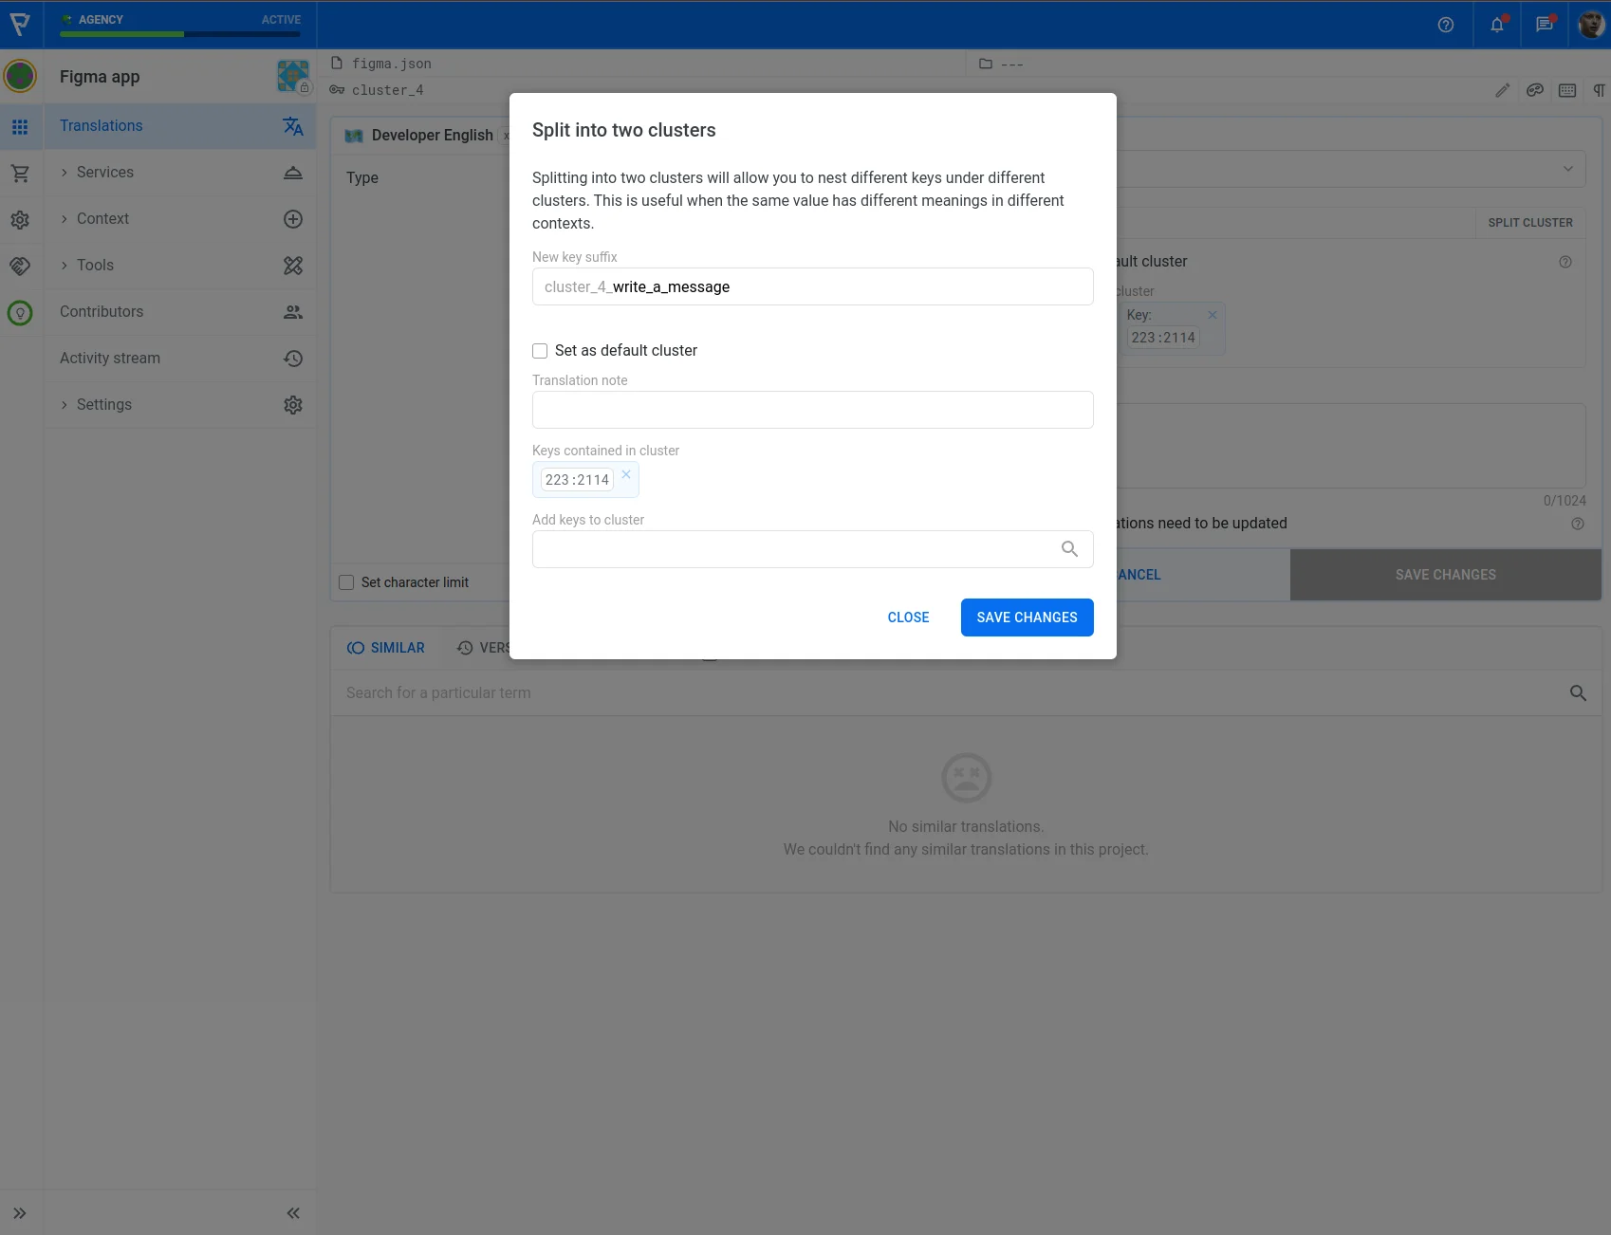The image size is (1611, 1235).
Task: Open the messages chat icon
Action: point(1545,25)
